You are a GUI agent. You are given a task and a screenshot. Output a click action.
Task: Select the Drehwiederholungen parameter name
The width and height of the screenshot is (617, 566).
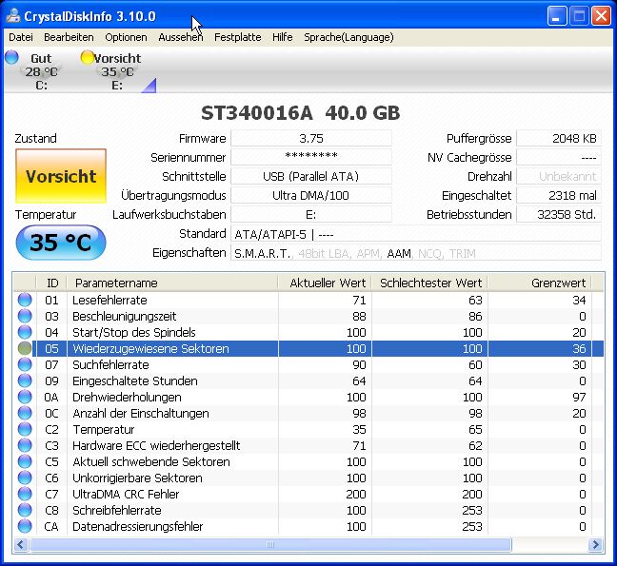pyautogui.click(x=127, y=397)
